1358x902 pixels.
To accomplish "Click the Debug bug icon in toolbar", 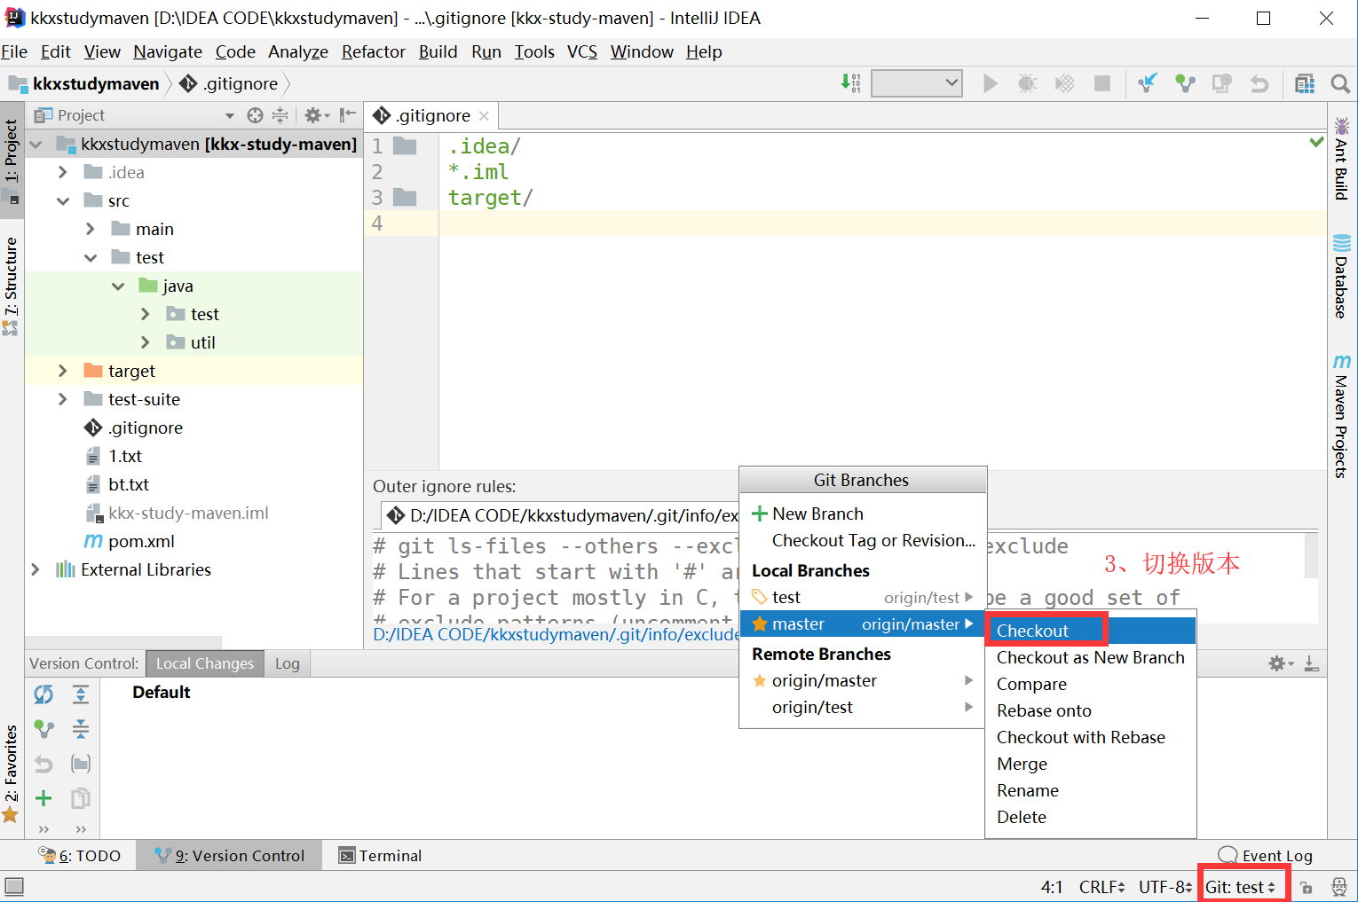I will tap(1027, 83).
